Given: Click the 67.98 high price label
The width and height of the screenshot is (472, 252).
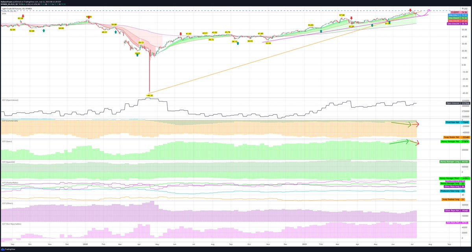Looking at the screenshot, I should (x=342, y=15).
